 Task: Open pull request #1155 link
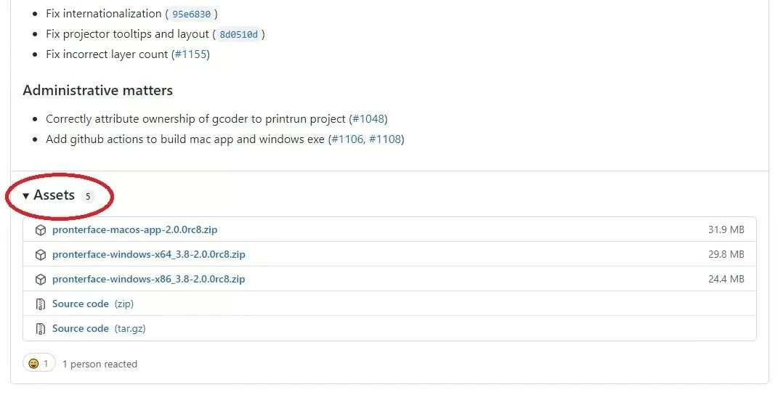coord(191,54)
